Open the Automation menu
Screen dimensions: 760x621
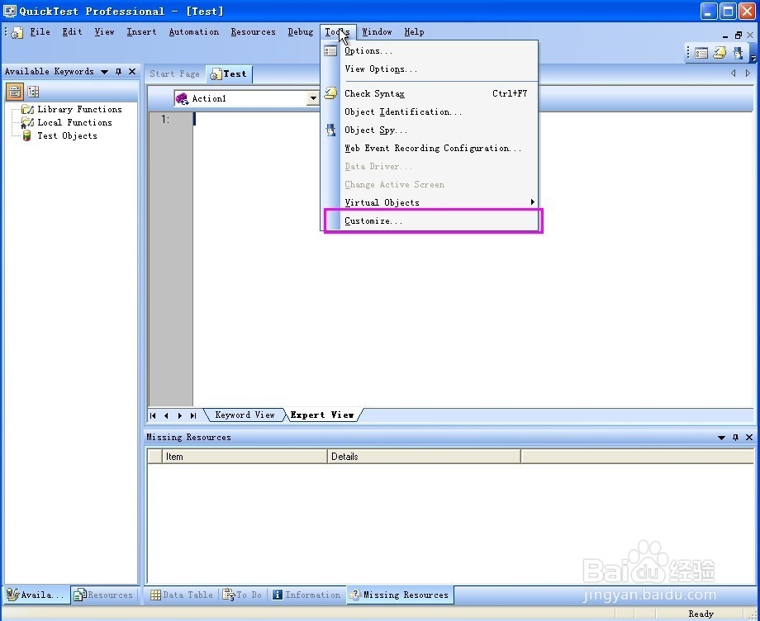194,32
